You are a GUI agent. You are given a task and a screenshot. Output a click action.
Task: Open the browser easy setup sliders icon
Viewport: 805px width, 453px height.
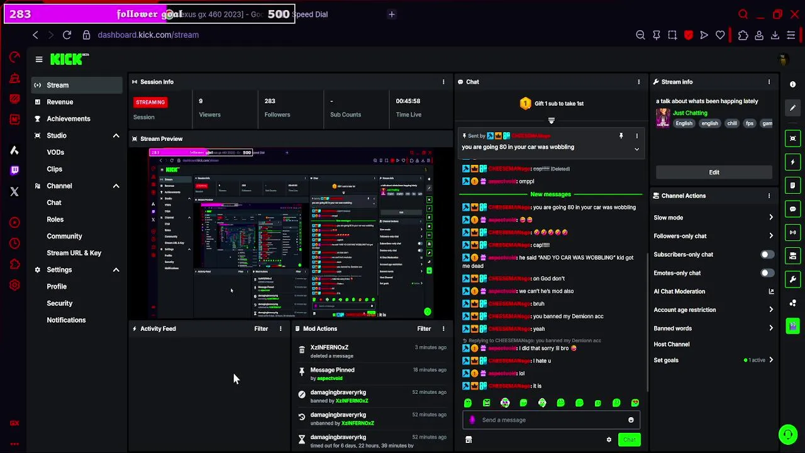[791, 35]
